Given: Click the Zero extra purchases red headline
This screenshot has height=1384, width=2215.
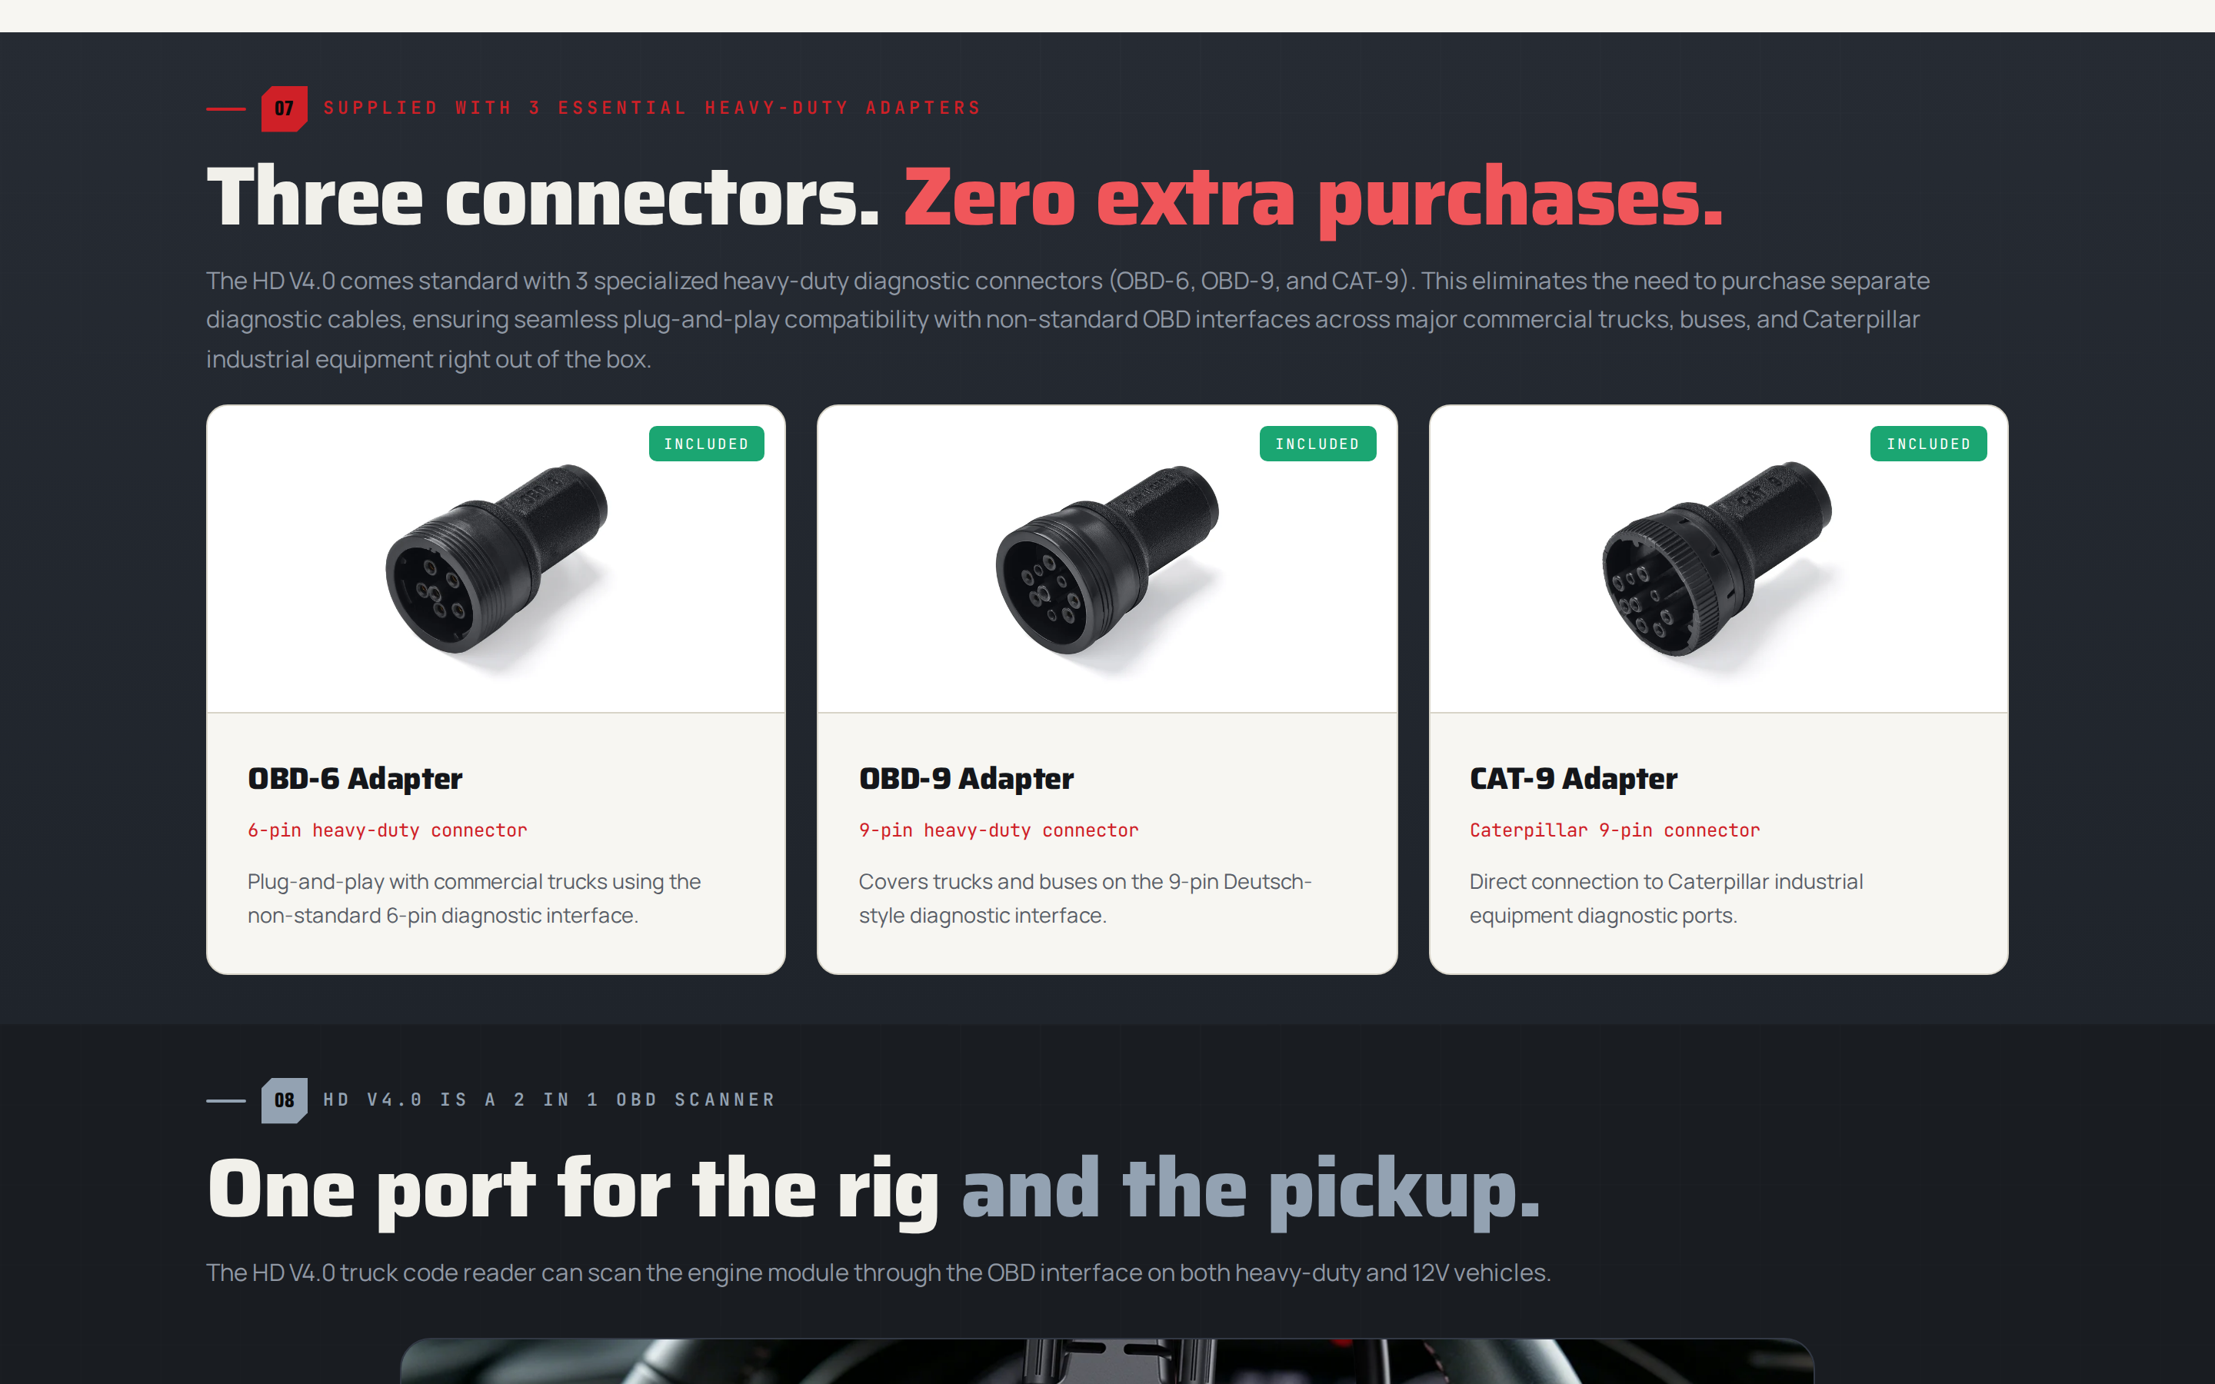Looking at the screenshot, I should click(1314, 198).
